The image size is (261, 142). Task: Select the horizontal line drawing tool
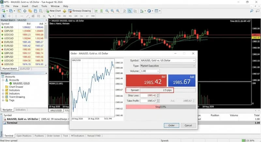(x=22, y=16)
